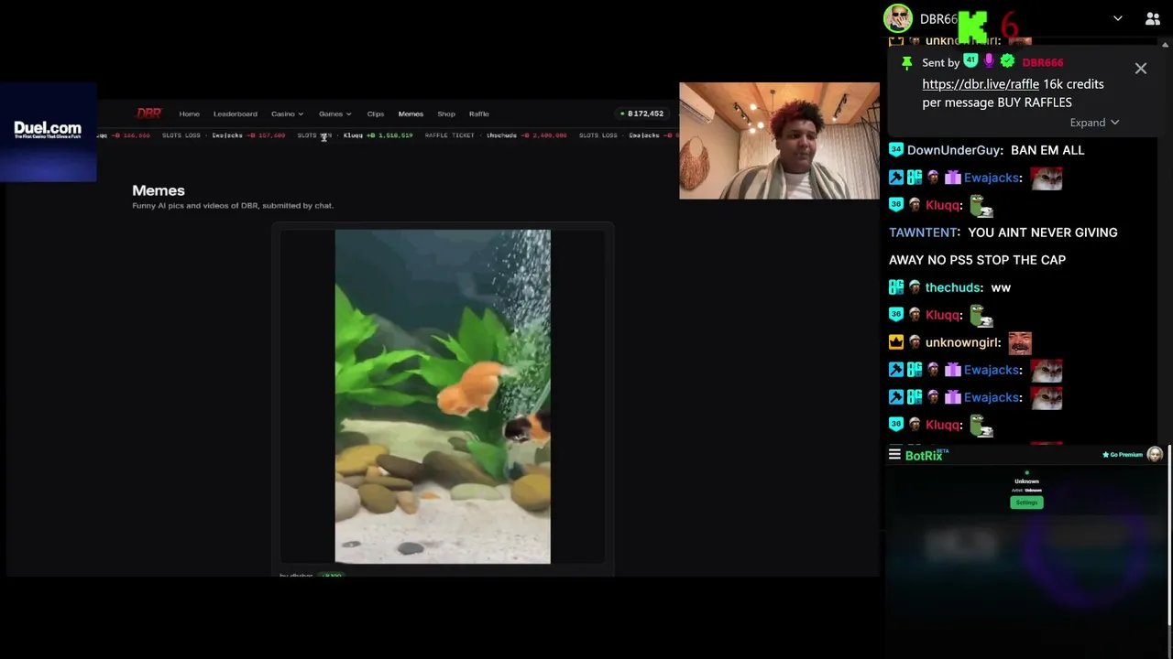The height and width of the screenshot is (659, 1173).
Task: Open the Clips page
Action: click(x=376, y=113)
